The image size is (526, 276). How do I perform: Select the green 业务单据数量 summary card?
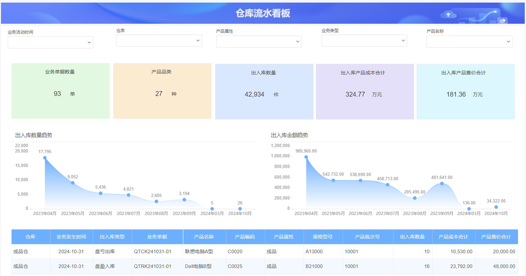(60, 91)
